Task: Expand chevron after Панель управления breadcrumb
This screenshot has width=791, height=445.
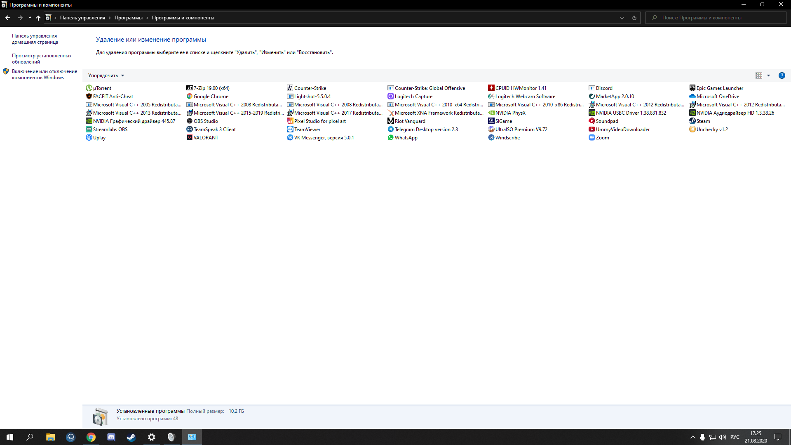Action: [110, 18]
